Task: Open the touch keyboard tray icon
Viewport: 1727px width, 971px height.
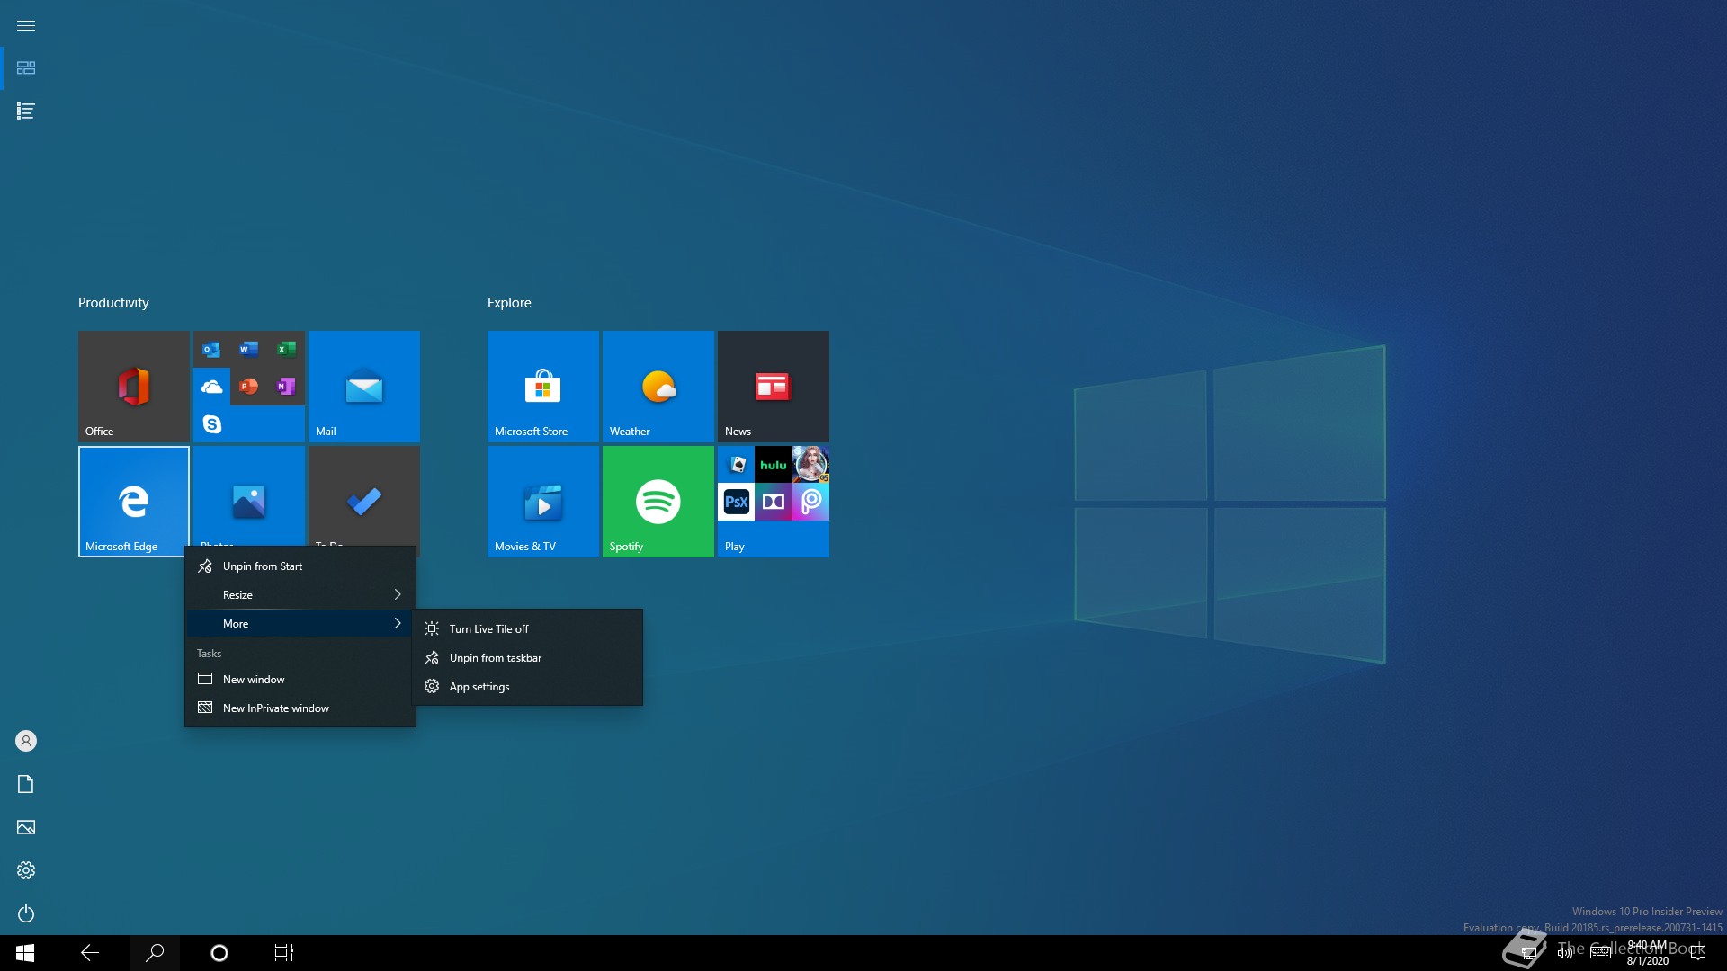Action: tap(1601, 953)
